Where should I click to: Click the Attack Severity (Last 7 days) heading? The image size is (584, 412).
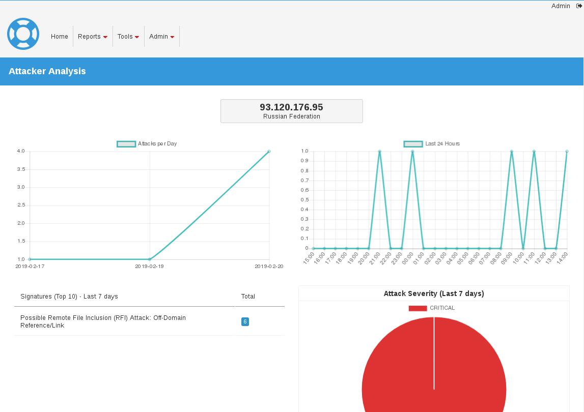click(434, 293)
